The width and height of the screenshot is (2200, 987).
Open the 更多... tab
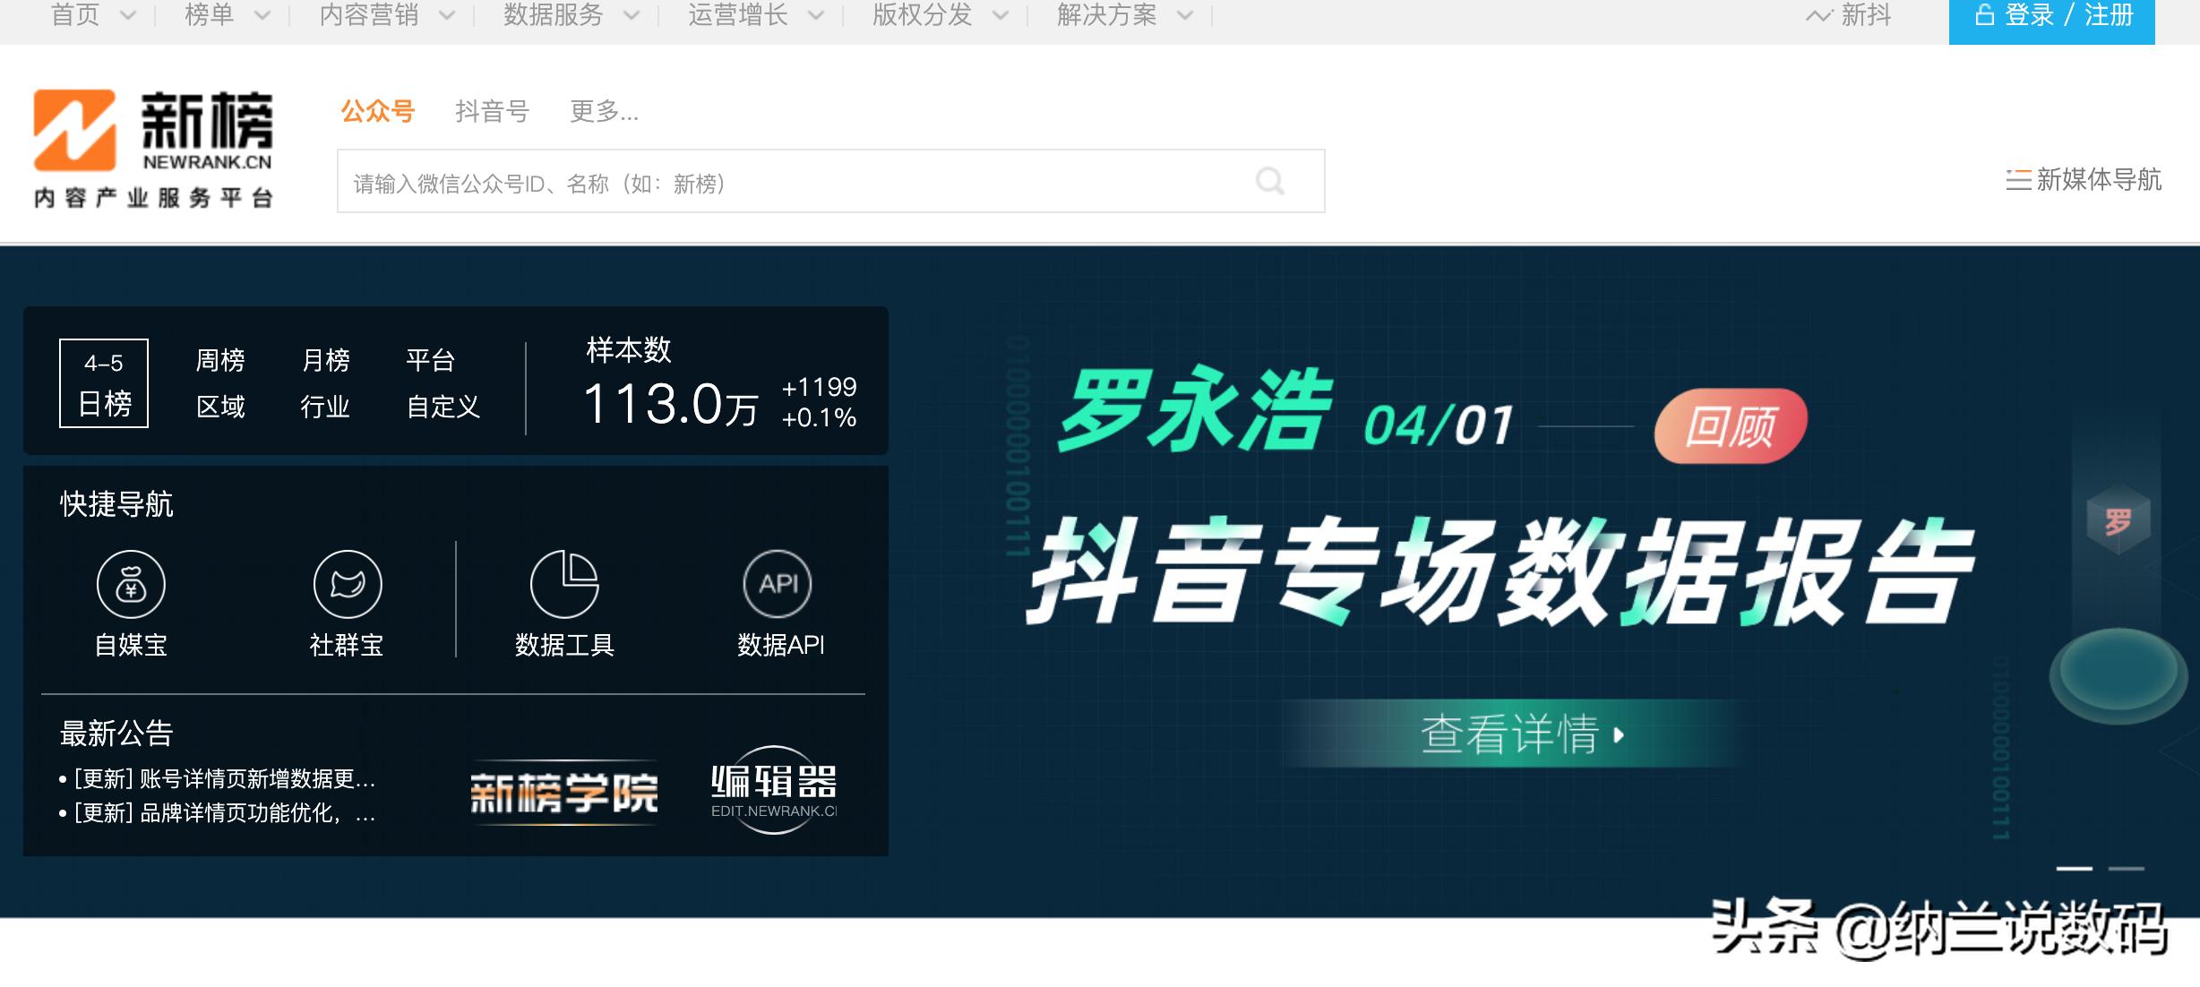pos(602,111)
